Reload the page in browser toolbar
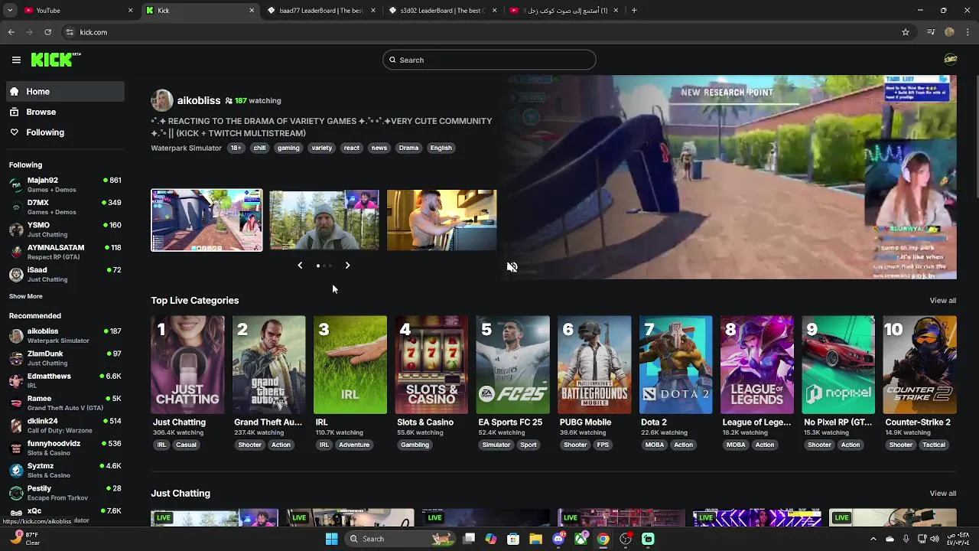 click(x=47, y=32)
